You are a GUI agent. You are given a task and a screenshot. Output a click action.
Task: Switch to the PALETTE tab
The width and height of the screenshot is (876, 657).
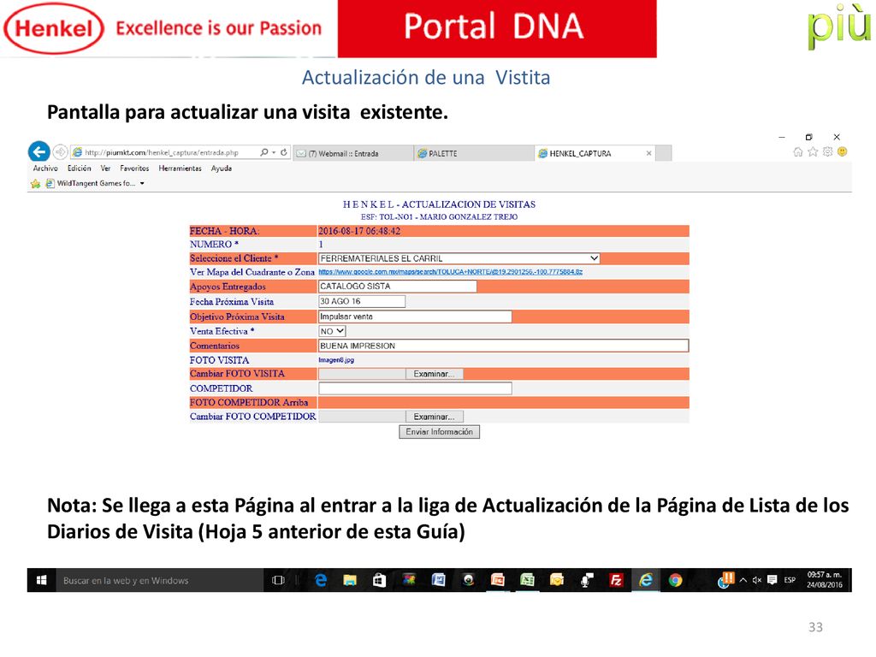click(474, 153)
